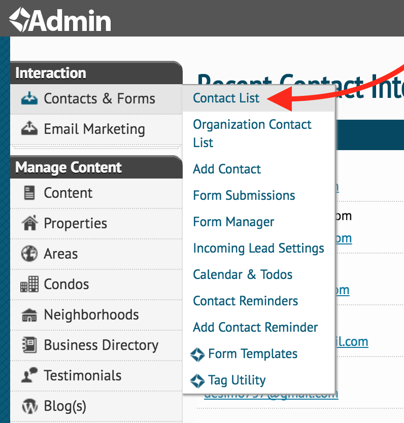Choose Add Contact in the submenu

(x=227, y=169)
